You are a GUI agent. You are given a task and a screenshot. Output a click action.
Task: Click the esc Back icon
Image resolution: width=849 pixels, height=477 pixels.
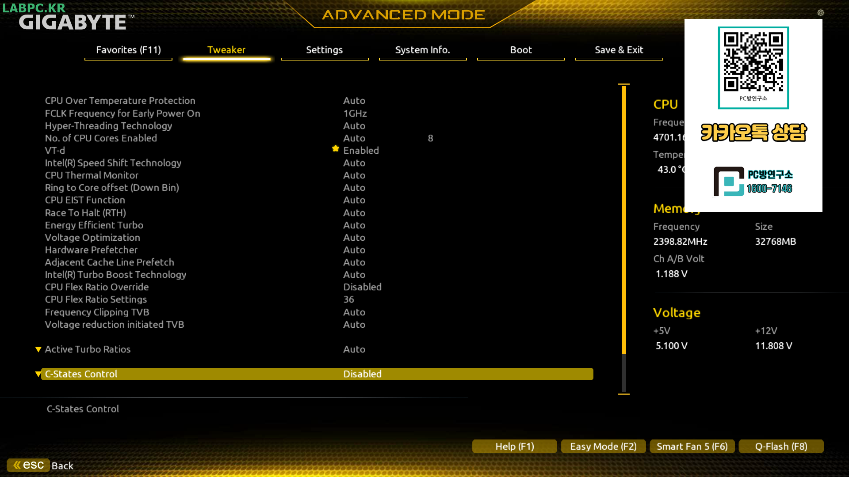(28, 465)
